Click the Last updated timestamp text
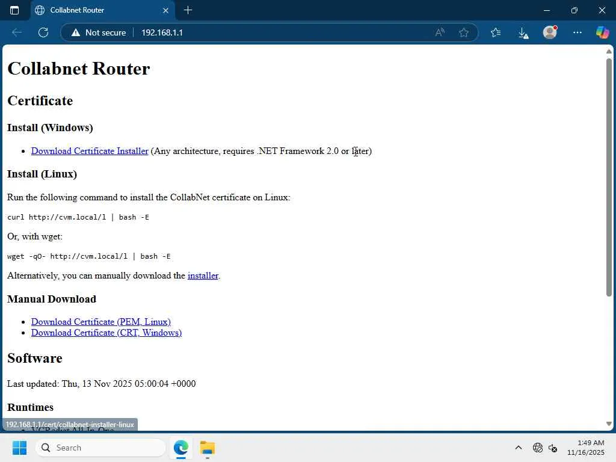Screen dimensions: 616x462 pyautogui.click(x=101, y=383)
